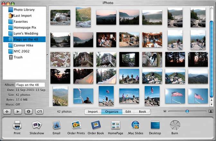Click the HomePage publishing icon

pyautogui.click(x=115, y=125)
